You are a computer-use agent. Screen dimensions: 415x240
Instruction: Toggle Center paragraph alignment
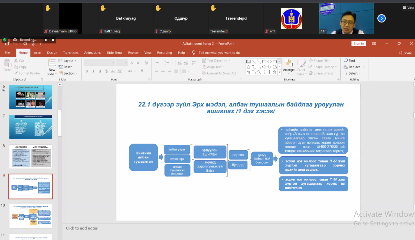[x=163, y=71]
